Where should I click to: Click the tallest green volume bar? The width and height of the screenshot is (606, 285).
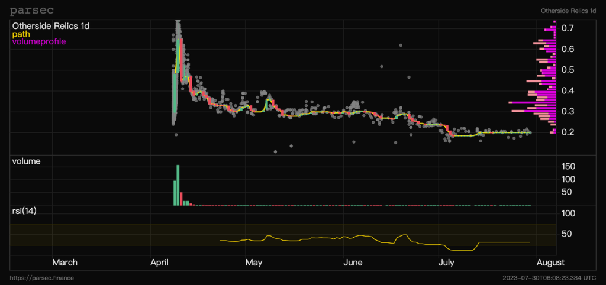point(178,185)
